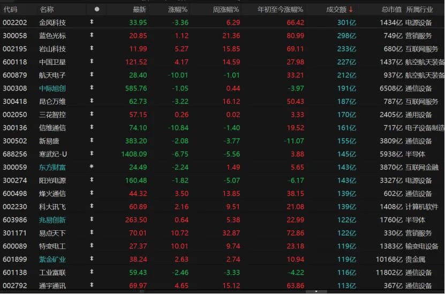Open the highlighted stock 紫金矿业
The image size is (445, 294).
tap(52, 259)
